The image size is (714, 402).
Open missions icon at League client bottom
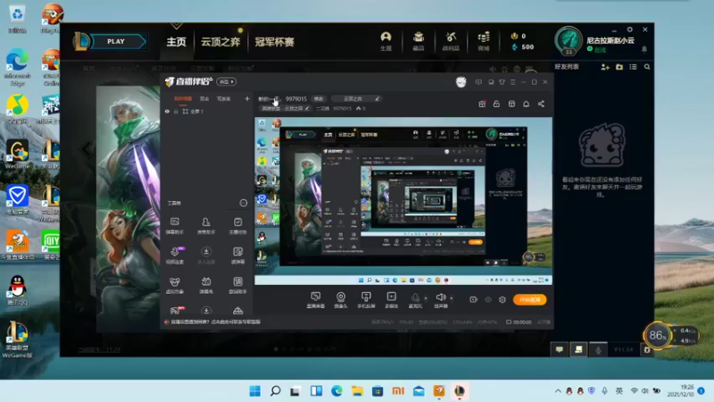coord(578,349)
